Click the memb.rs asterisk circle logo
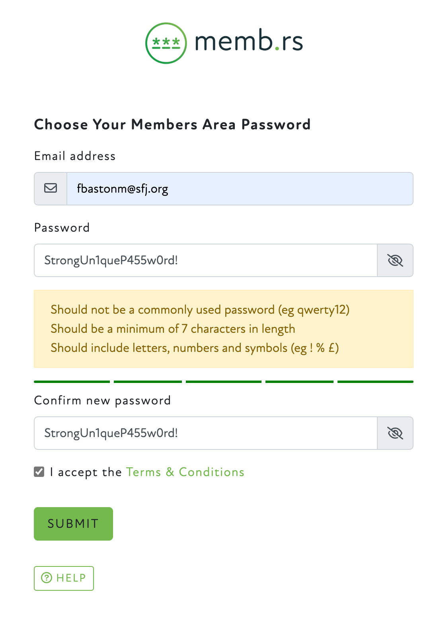The width and height of the screenshot is (437, 621). coord(166,43)
